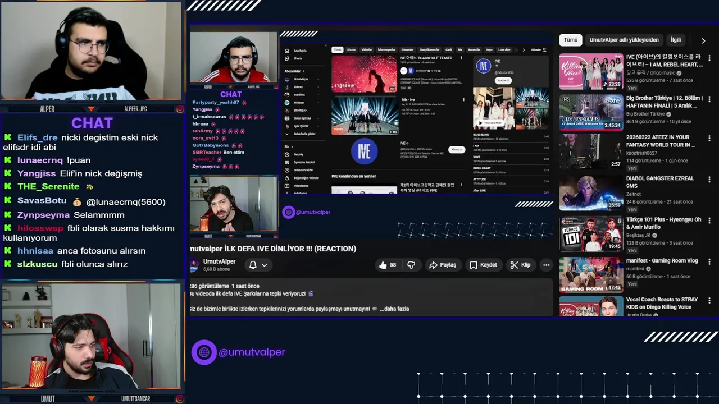
Task: Open the IVE Killing Voice video thumbnail
Action: point(591,71)
